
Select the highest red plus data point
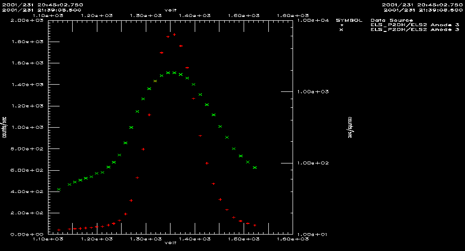tap(174, 35)
